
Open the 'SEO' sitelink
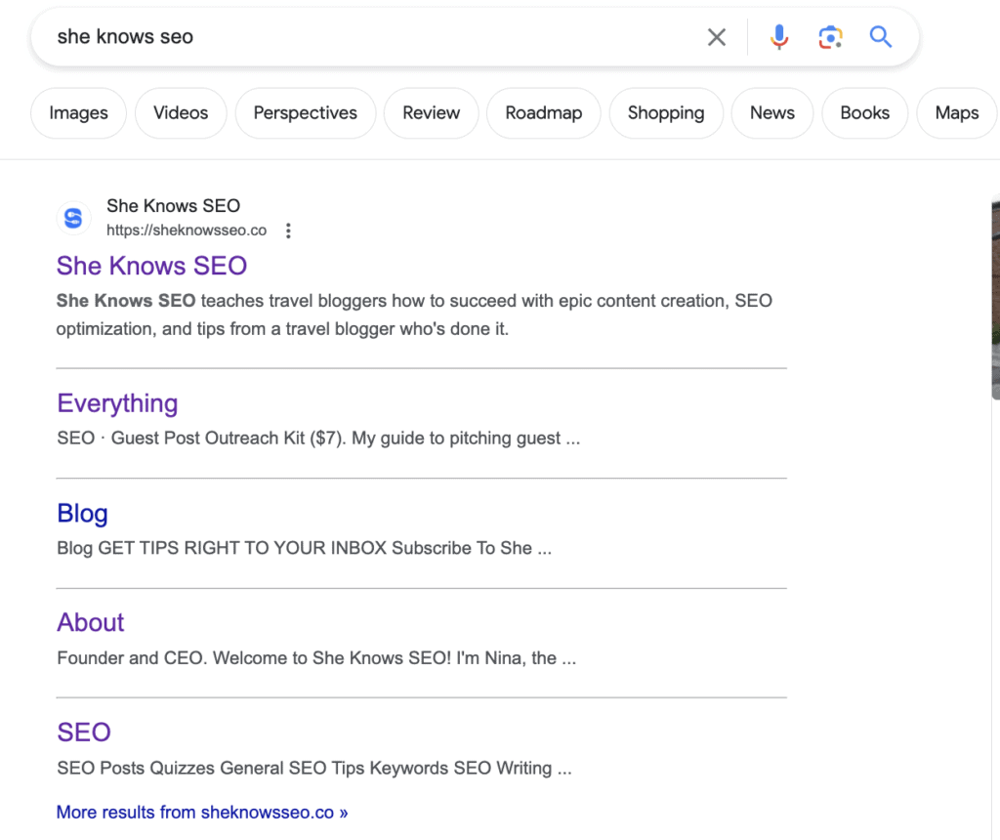coord(84,733)
